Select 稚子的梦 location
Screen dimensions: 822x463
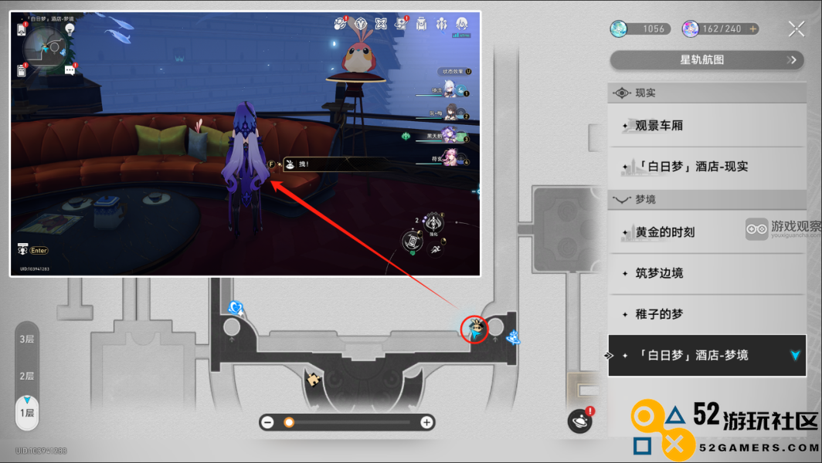point(707,314)
